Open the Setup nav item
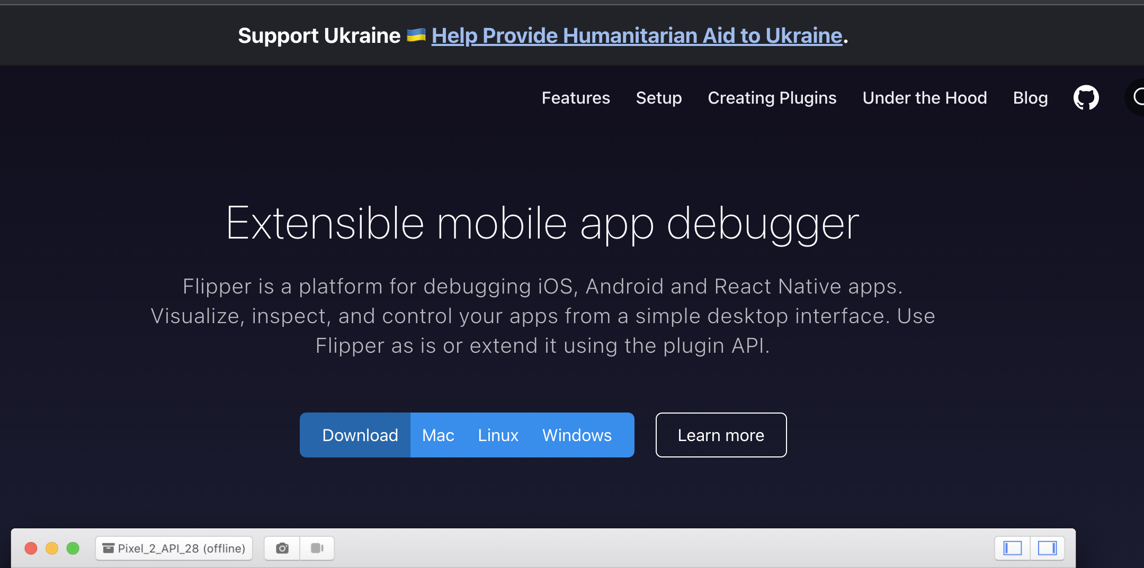1144x568 pixels. [659, 98]
